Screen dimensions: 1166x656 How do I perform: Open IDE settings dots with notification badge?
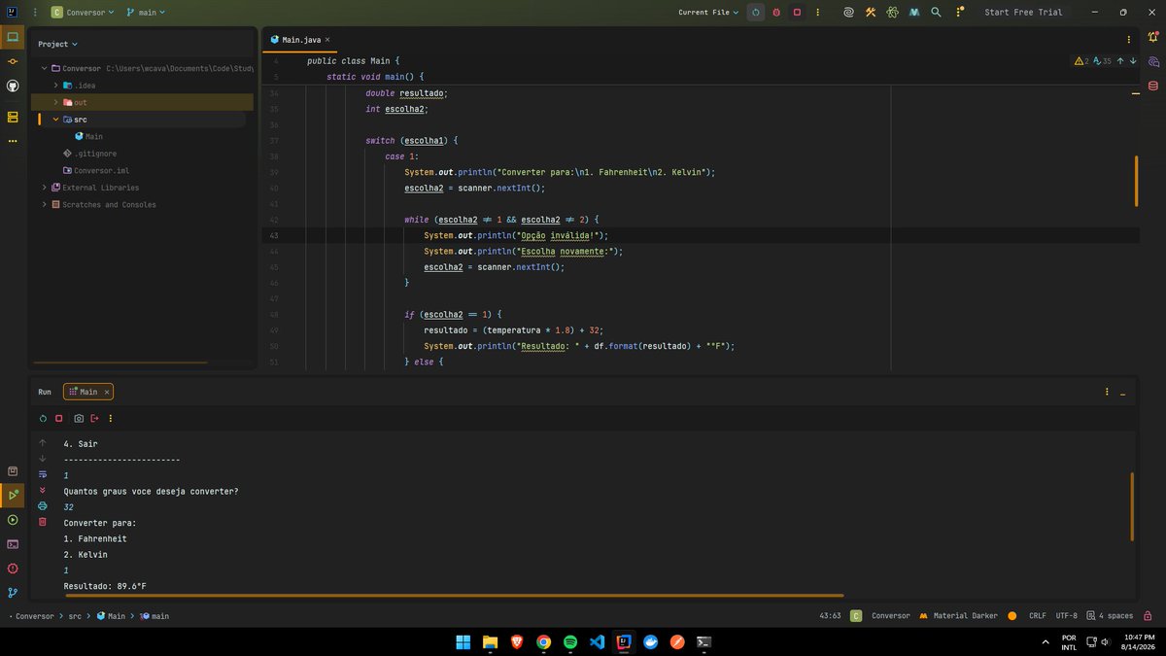pyautogui.click(x=959, y=12)
